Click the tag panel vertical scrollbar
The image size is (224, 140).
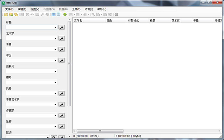click(x=69, y=64)
